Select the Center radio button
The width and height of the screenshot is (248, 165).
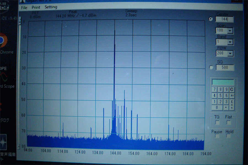tap(211, 19)
